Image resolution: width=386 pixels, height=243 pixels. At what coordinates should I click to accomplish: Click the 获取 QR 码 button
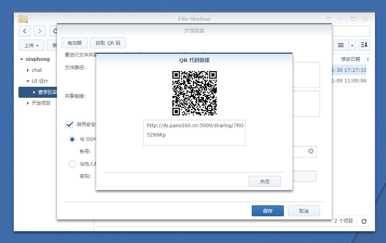click(108, 43)
